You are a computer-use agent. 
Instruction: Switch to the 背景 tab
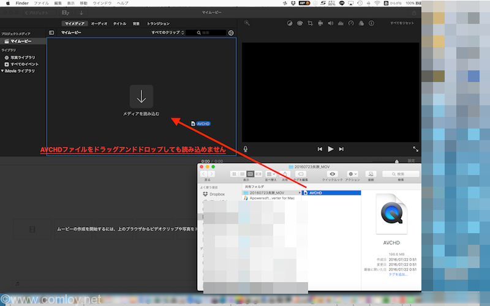(136, 24)
